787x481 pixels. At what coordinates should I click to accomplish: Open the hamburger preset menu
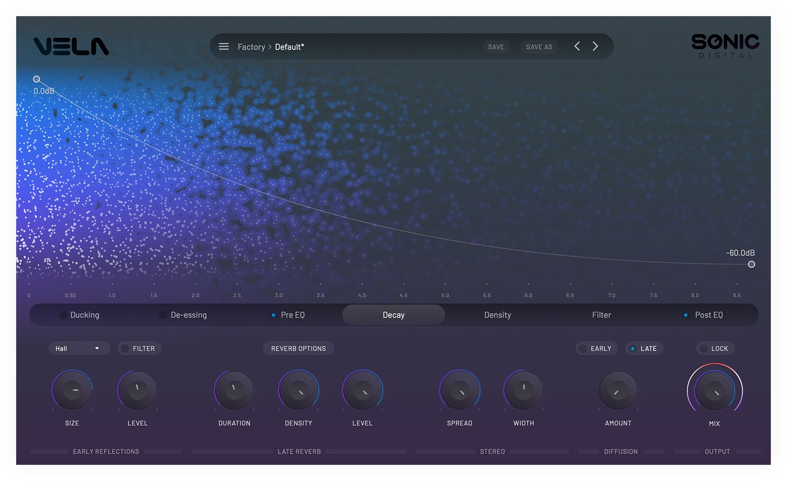point(224,47)
